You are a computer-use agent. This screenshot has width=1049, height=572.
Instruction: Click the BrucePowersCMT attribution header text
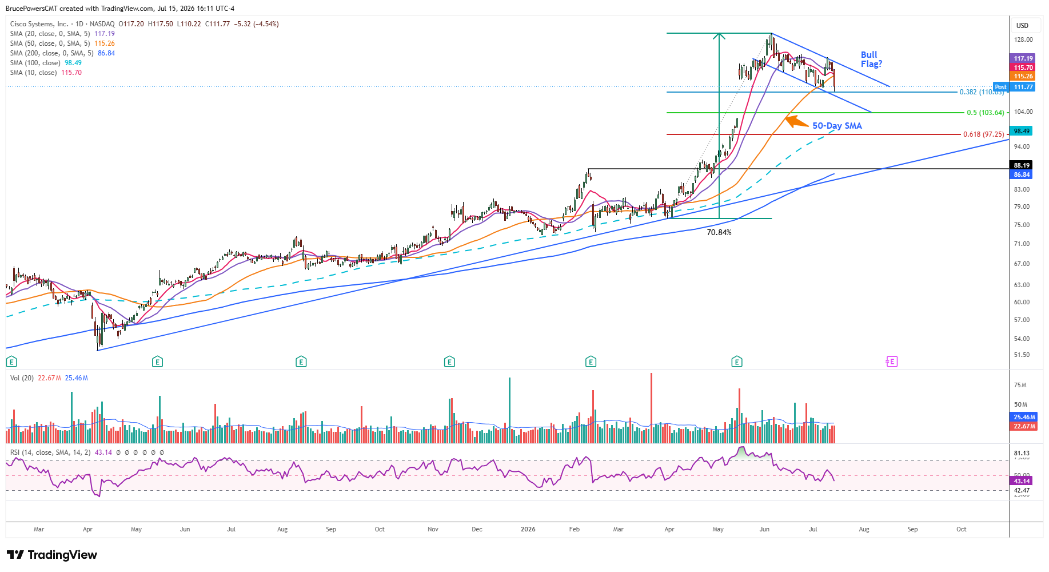(120, 9)
